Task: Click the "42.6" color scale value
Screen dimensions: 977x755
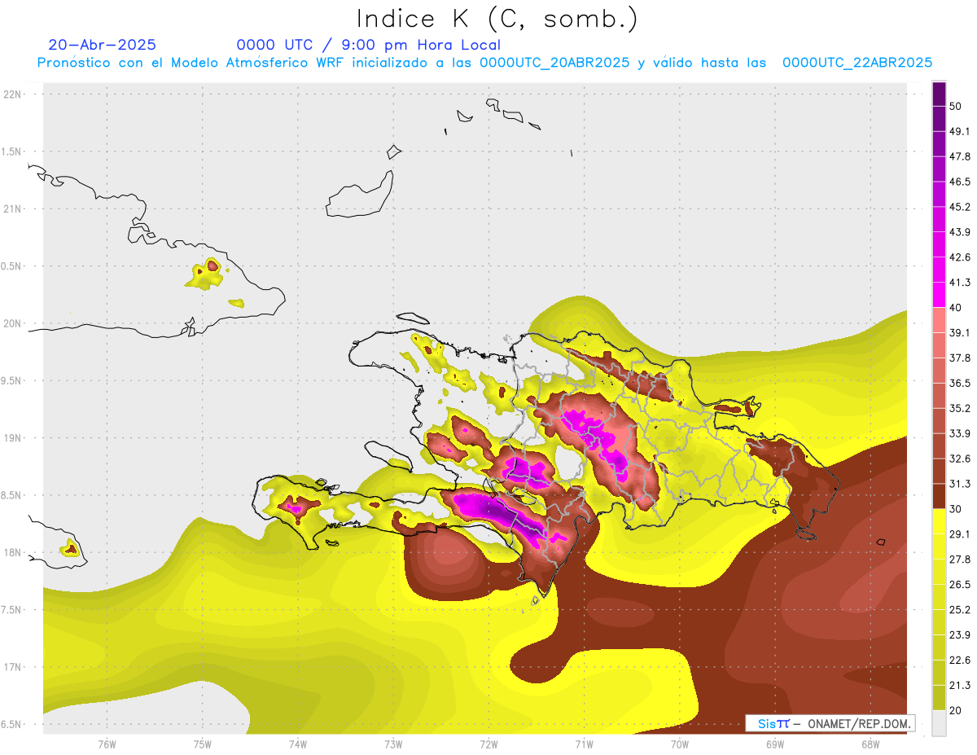Action: point(960,257)
